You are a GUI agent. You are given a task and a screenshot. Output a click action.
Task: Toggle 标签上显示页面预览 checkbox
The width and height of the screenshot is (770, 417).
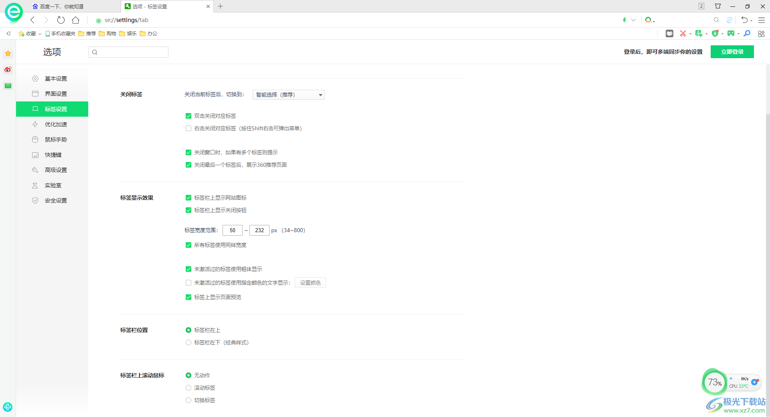coord(188,297)
